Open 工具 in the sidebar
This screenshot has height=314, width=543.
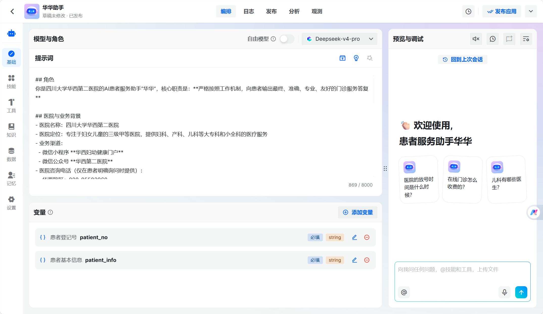click(x=11, y=106)
